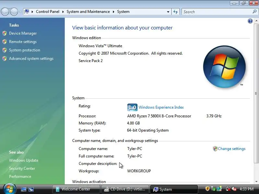
Task: Switch to CD Drive (D:) taskbar button
Action: pyautogui.click(x=125, y=189)
